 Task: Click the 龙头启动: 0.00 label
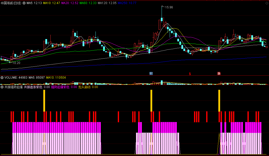click(x=88, y=87)
